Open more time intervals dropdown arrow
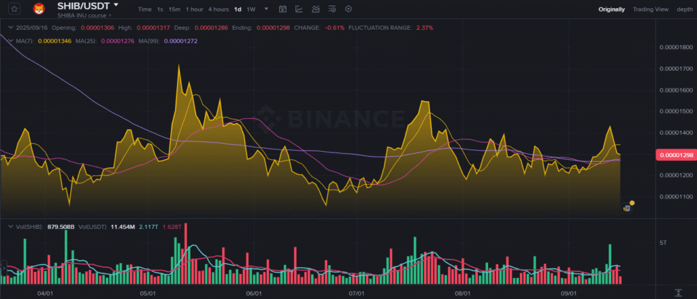The width and height of the screenshot is (697, 299). (x=266, y=9)
